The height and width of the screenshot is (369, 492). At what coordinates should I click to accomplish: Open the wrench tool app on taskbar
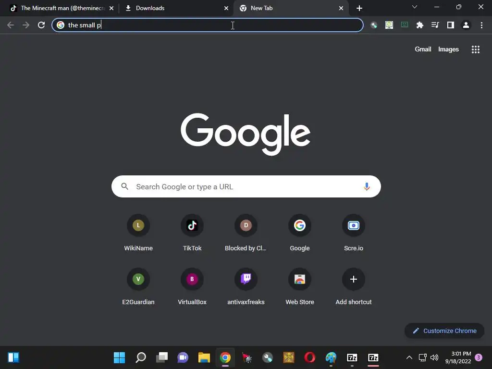pyautogui.click(x=268, y=357)
